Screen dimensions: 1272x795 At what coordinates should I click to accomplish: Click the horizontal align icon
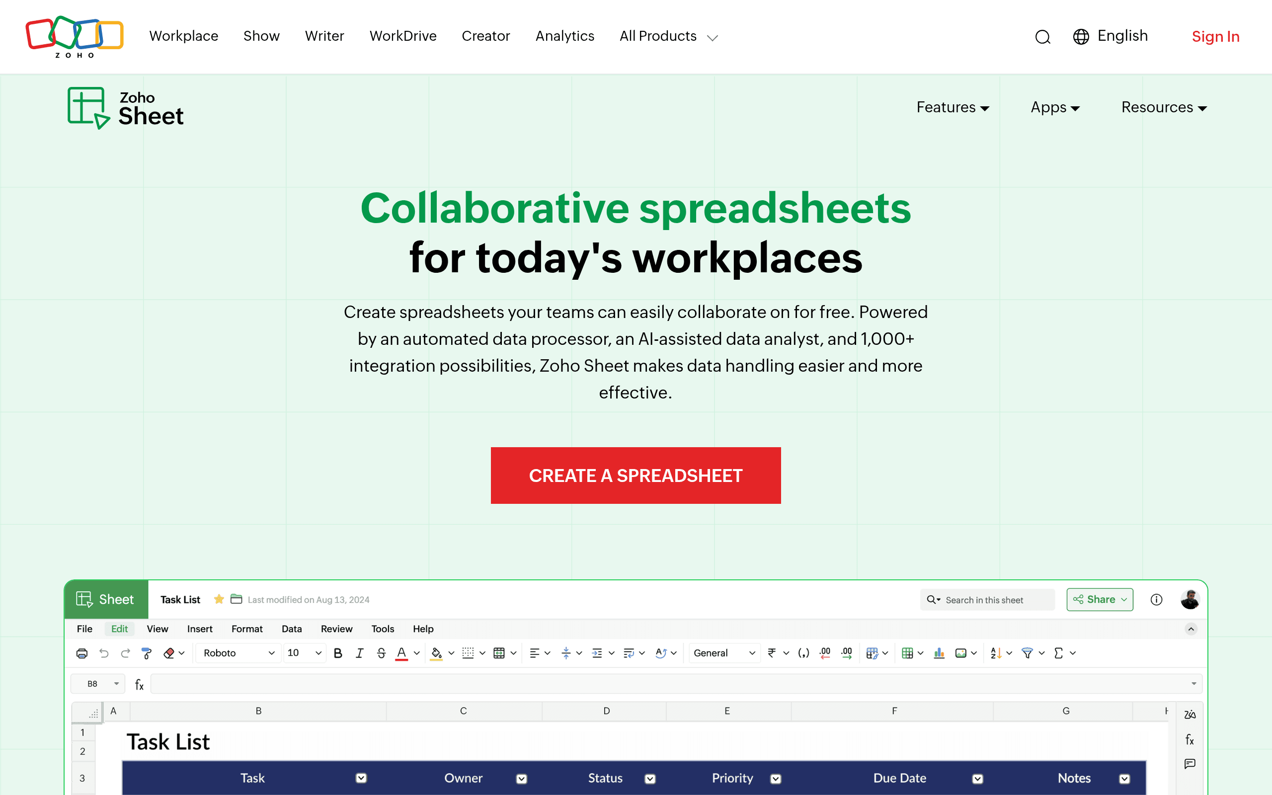pyautogui.click(x=535, y=653)
